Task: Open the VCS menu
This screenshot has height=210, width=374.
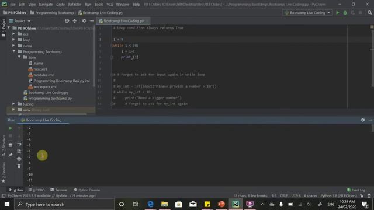Action: click(109, 5)
